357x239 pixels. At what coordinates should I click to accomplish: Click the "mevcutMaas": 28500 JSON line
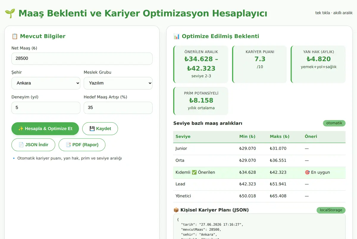(201, 230)
